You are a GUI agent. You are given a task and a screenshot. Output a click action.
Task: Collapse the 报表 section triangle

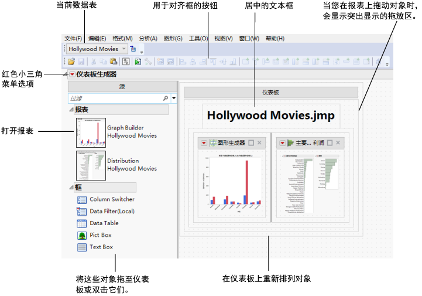[x=71, y=110]
